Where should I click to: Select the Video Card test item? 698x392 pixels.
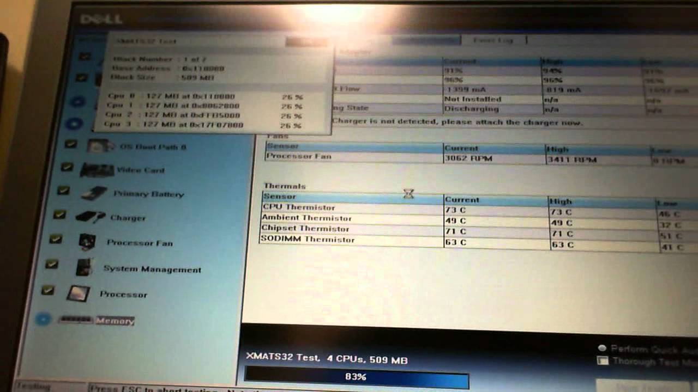click(140, 170)
